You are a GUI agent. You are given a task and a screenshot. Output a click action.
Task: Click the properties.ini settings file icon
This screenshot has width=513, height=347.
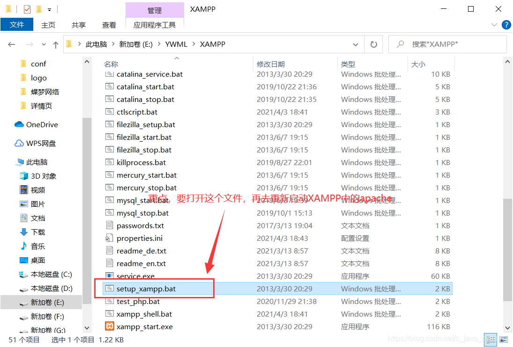point(109,238)
